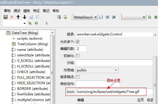Click the 后退 link

(x=150, y=100)
